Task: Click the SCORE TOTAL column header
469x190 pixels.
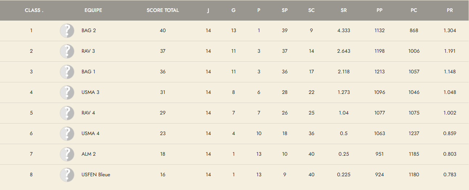Action: [x=162, y=10]
